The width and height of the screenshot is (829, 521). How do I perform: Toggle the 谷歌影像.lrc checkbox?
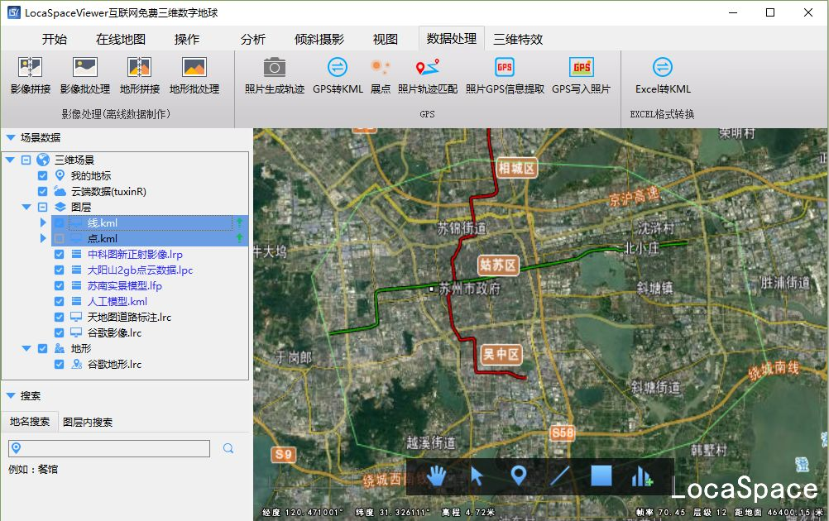point(60,333)
